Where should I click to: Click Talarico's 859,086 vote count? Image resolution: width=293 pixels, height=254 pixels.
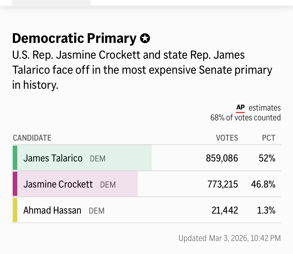point(222,158)
